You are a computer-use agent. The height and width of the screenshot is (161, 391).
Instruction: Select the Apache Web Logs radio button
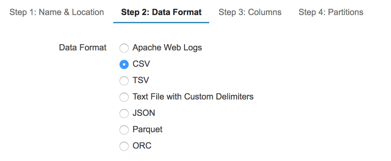tap(124, 48)
